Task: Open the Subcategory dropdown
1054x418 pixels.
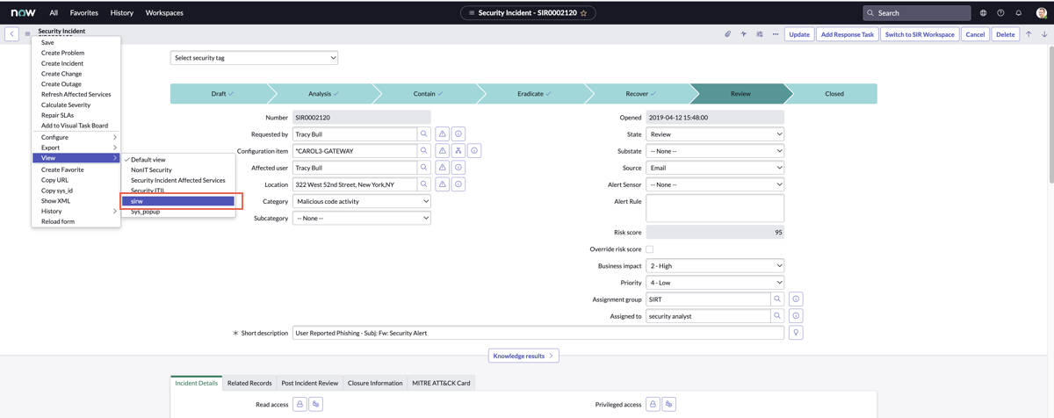Action: [x=362, y=218]
